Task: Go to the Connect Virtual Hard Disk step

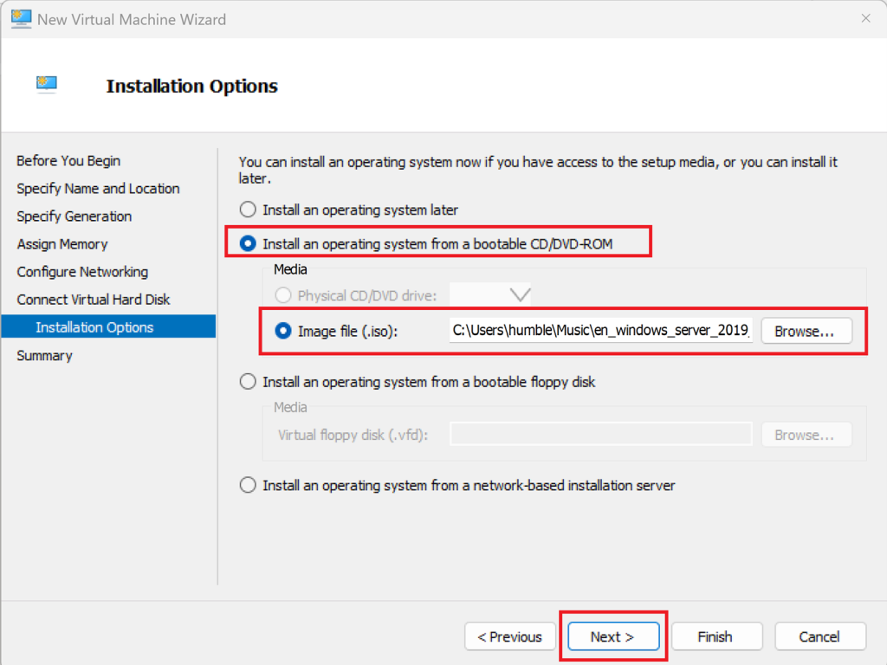Action: click(94, 300)
